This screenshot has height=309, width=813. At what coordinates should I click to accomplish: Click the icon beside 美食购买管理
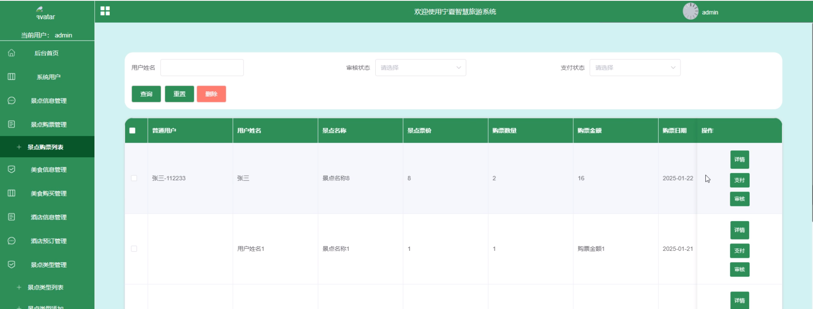[11, 193]
